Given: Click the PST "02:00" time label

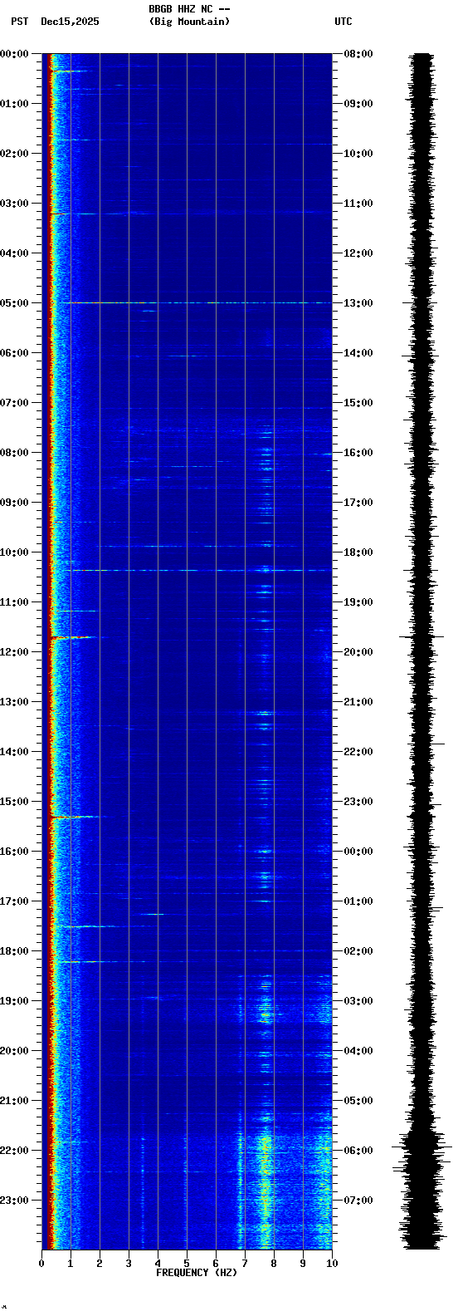Looking at the screenshot, I should click(x=14, y=154).
